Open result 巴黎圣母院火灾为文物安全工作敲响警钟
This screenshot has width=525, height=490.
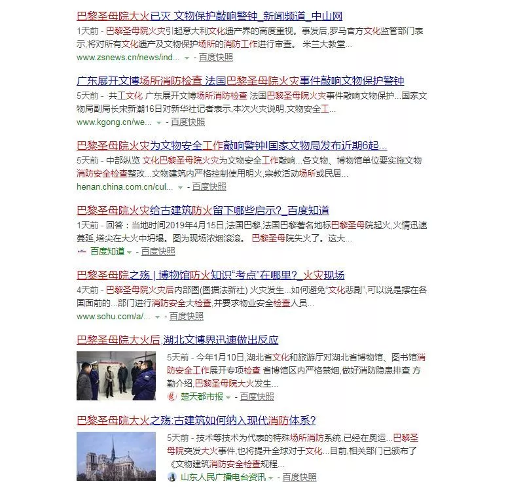[x=232, y=145]
